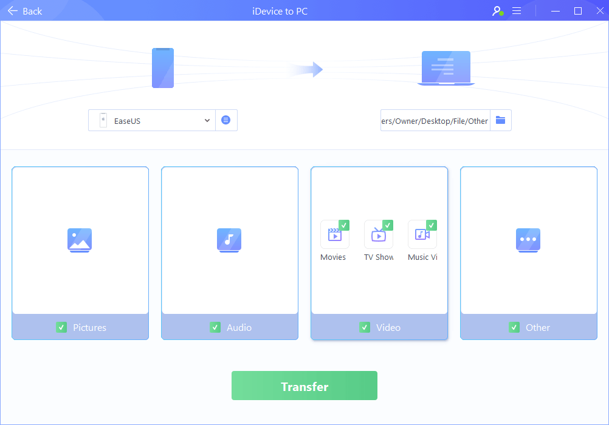This screenshot has width=609, height=425.
Task: Click the Pictures label text
Action: (x=90, y=328)
